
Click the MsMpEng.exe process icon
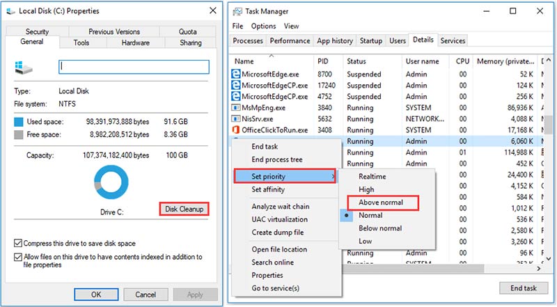(236, 107)
